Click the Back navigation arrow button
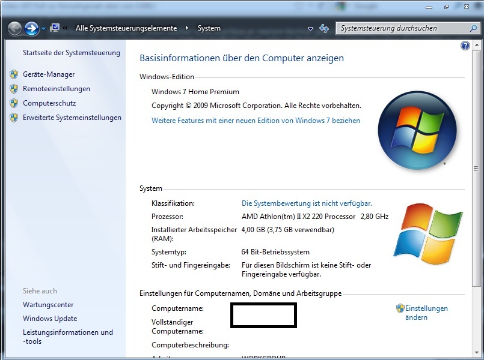Image resolution: width=484 pixels, height=360 pixels. [15, 28]
